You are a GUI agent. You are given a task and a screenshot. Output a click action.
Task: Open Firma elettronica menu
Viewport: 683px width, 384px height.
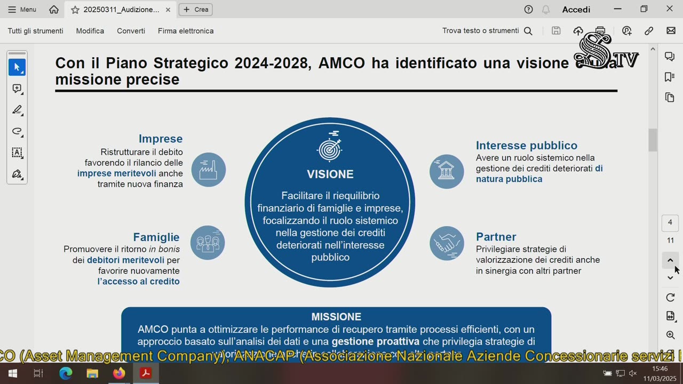(186, 31)
